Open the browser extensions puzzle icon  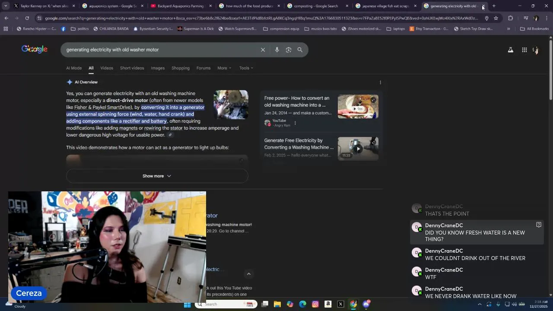point(511,18)
